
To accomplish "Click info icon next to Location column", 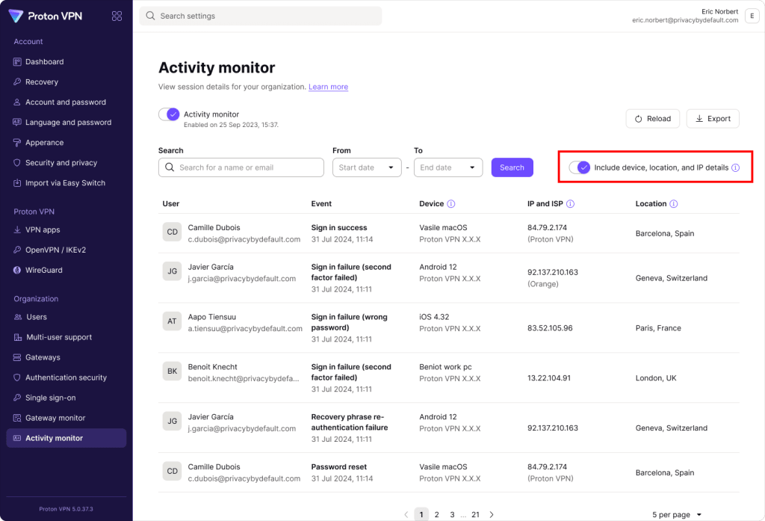I will [674, 203].
